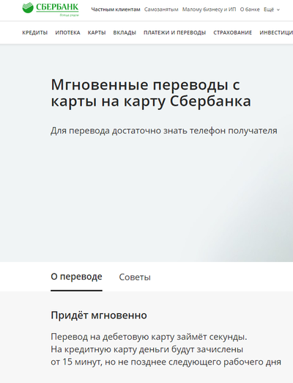Select КАРТЫ in the navigation bar

(97, 32)
